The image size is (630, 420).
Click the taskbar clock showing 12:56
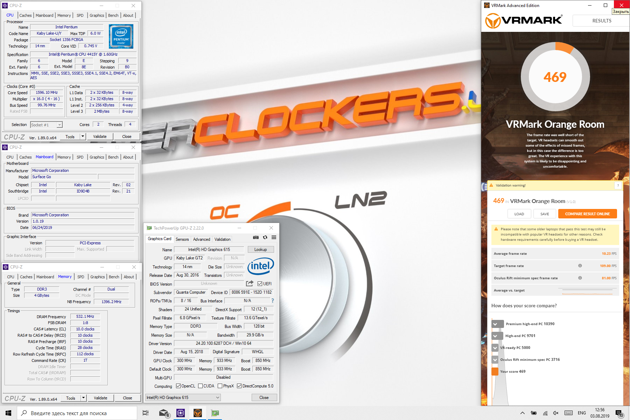pos(600,413)
